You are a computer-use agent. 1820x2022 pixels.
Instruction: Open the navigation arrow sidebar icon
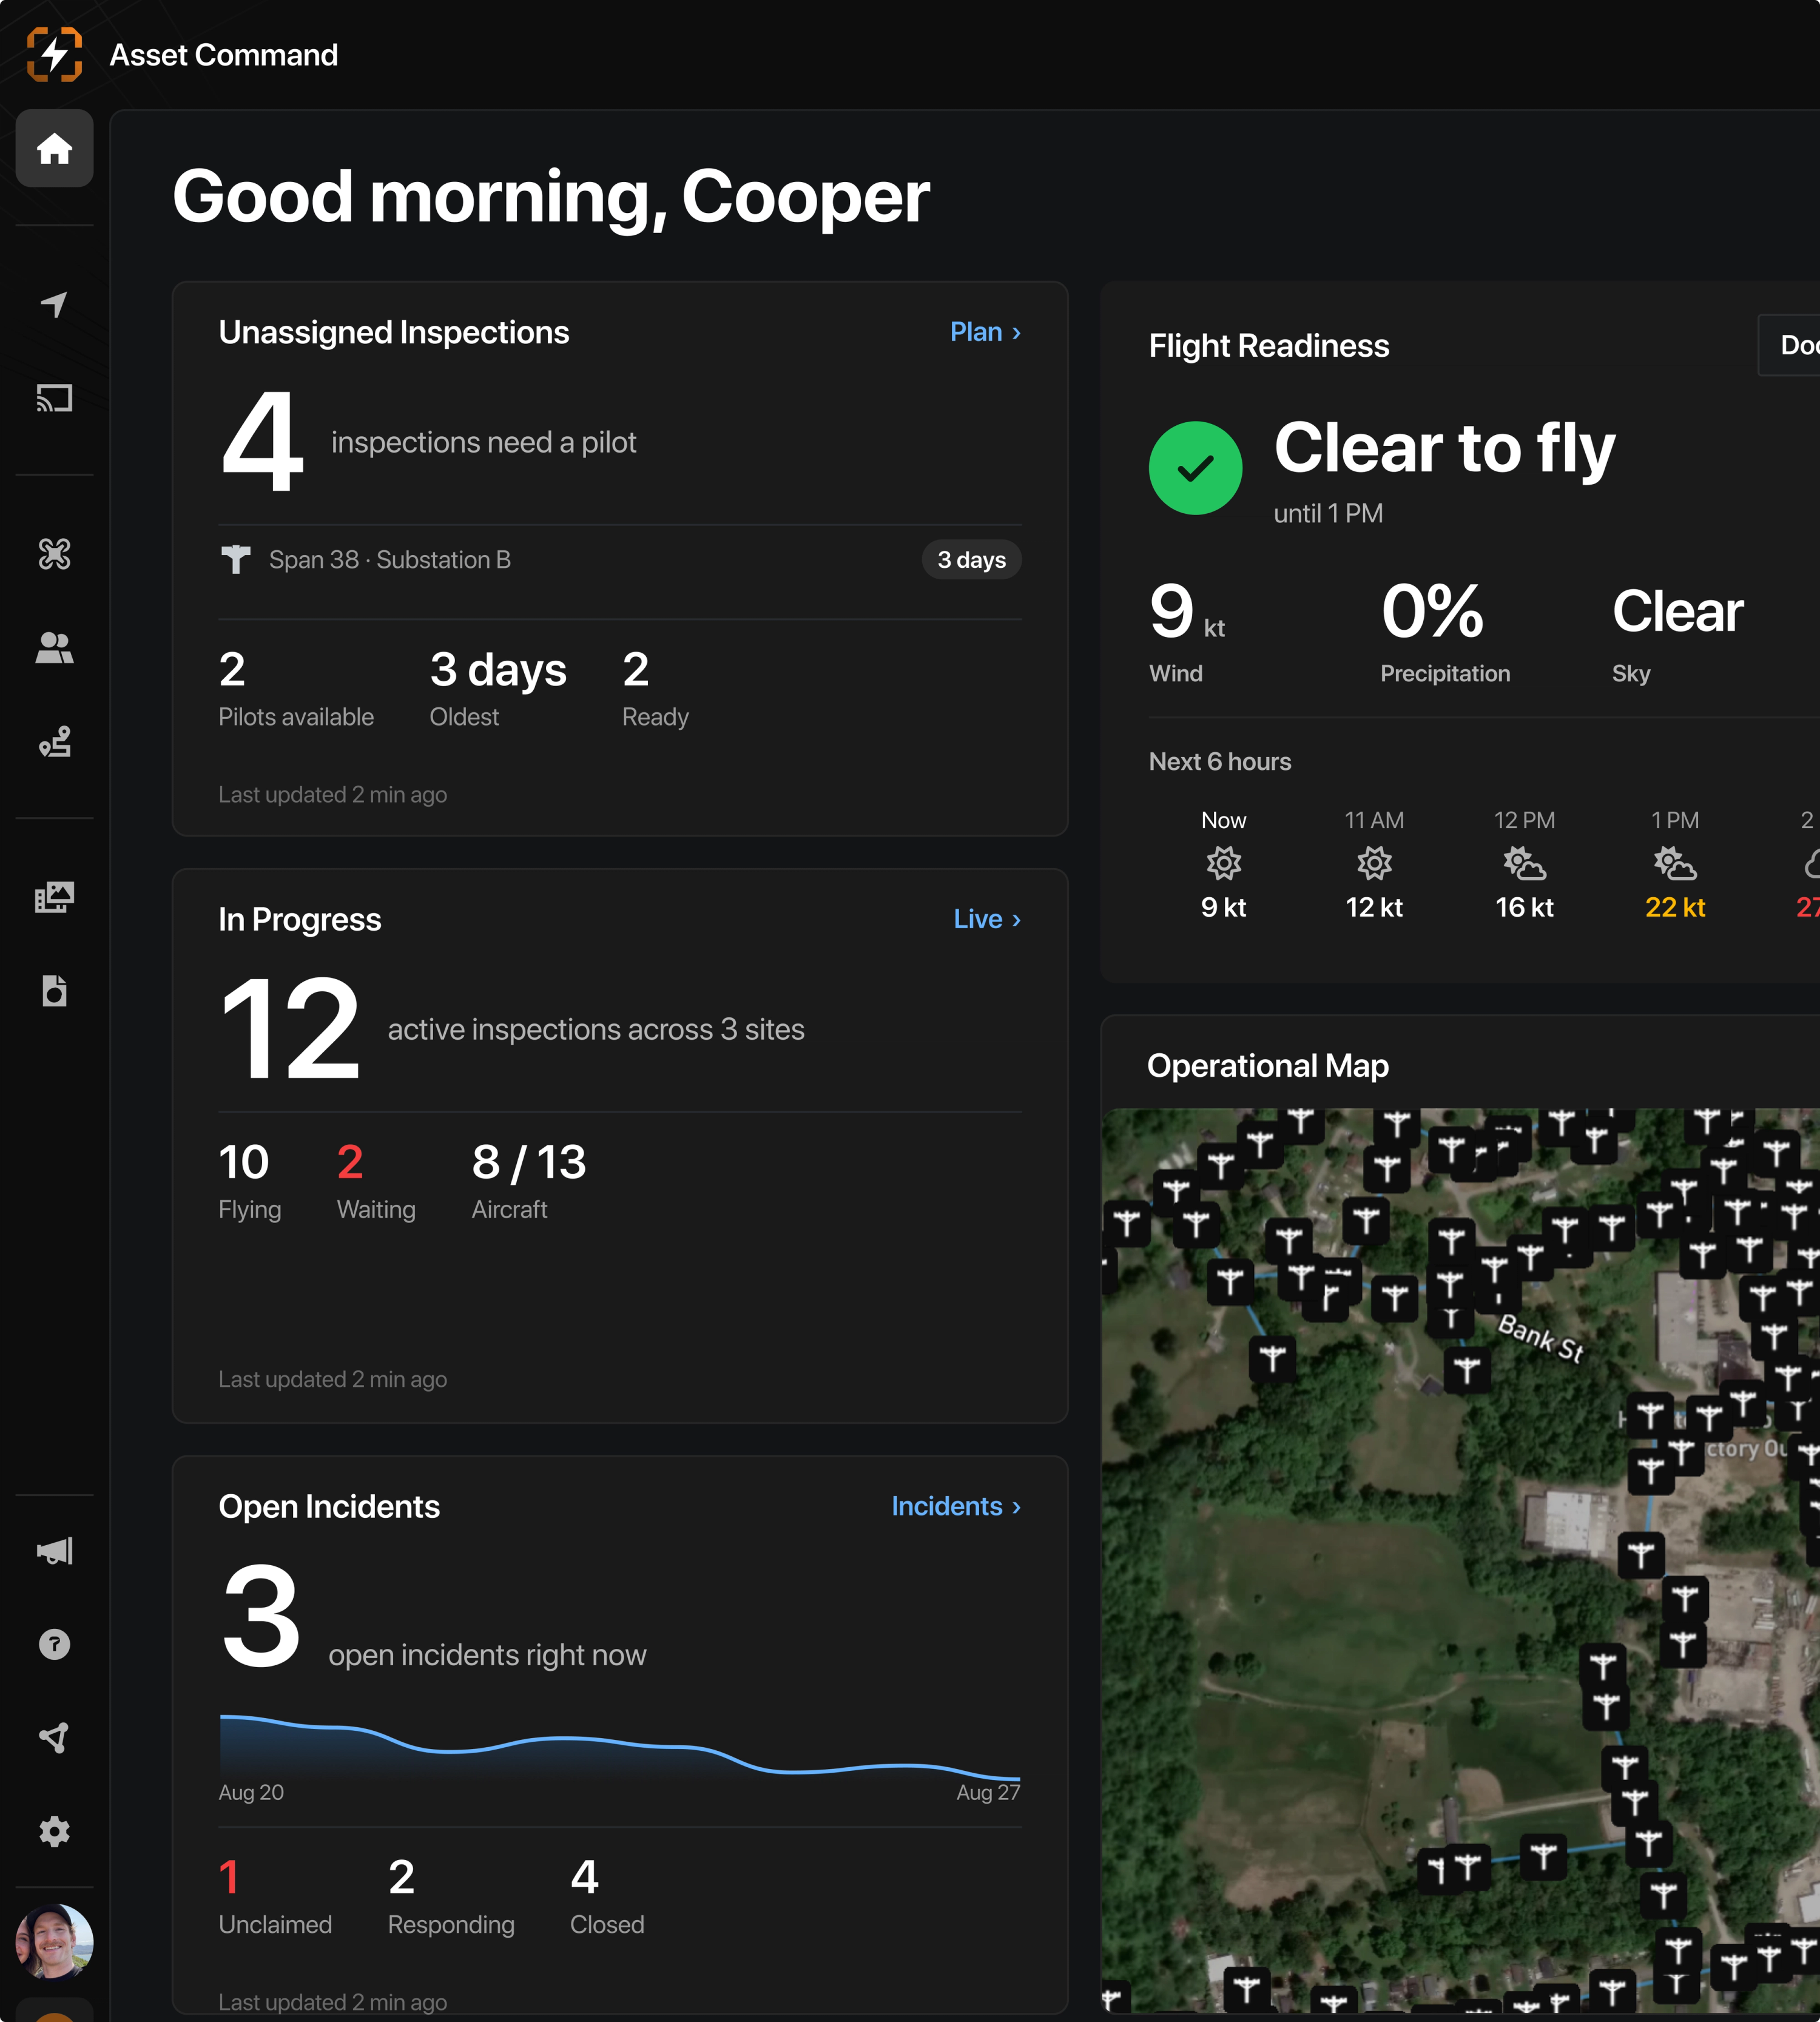[x=54, y=304]
